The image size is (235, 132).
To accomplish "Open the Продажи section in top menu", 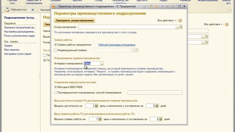I will click(x=55, y=1).
